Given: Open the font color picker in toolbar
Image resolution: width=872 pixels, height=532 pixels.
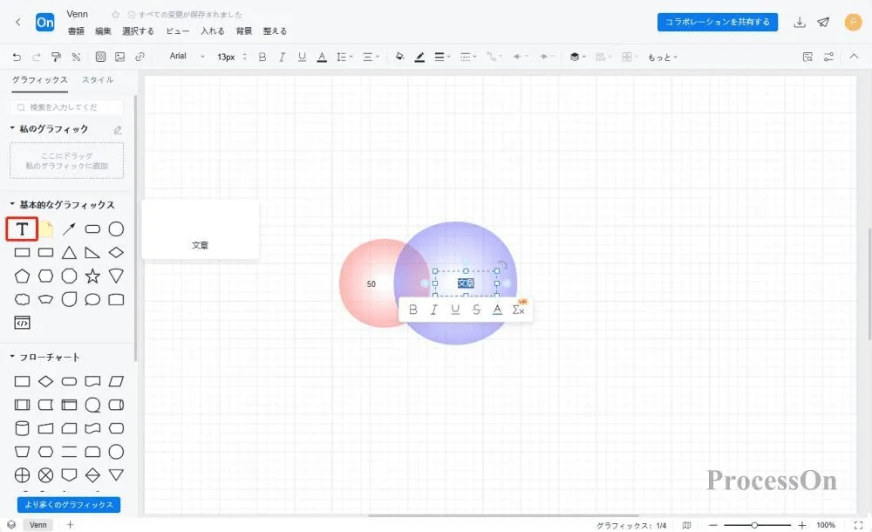Looking at the screenshot, I should coord(322,56).
